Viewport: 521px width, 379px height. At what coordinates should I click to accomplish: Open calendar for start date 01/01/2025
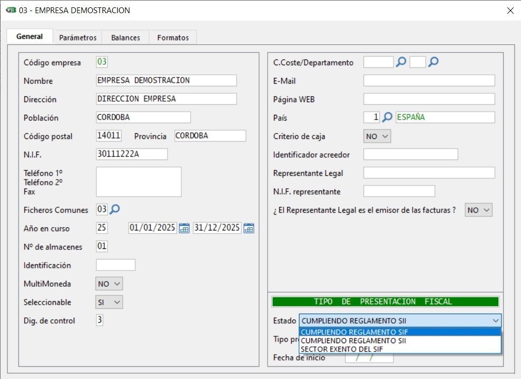[x=184, y=228]
